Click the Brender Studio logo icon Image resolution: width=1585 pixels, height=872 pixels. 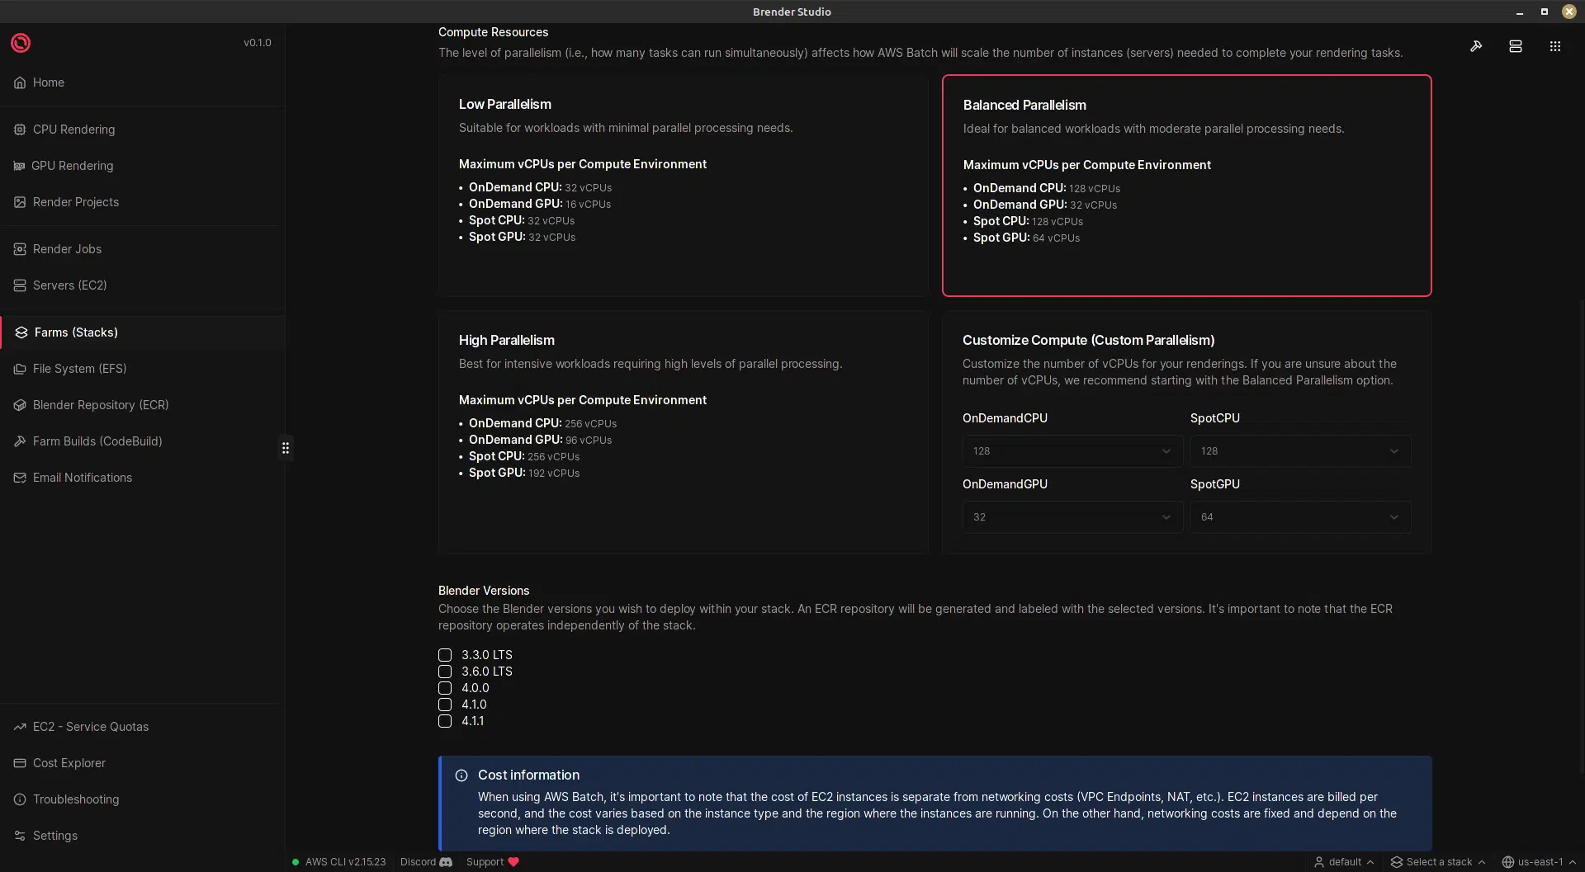(21, 43)
